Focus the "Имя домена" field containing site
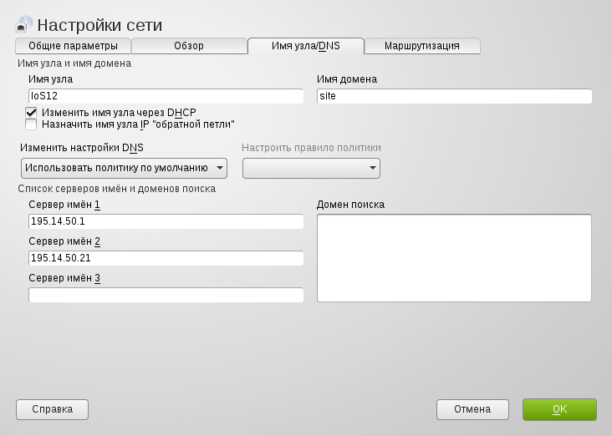Screen dimensions: 612x436 pyautogui.click(x=454, y=96)
